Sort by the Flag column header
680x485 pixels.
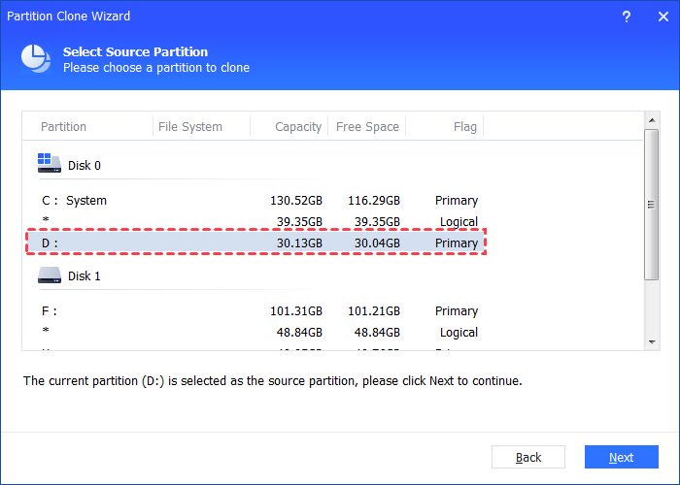point(464,127)
